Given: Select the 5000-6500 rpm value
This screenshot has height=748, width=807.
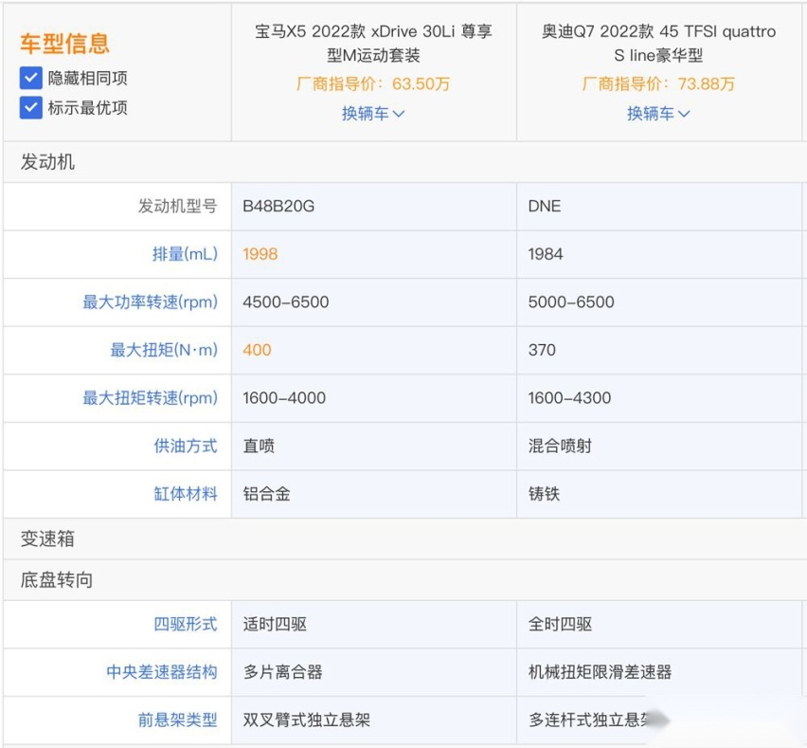Looking at the screenshot, I should pyautogui.click(x=571, y=301).
